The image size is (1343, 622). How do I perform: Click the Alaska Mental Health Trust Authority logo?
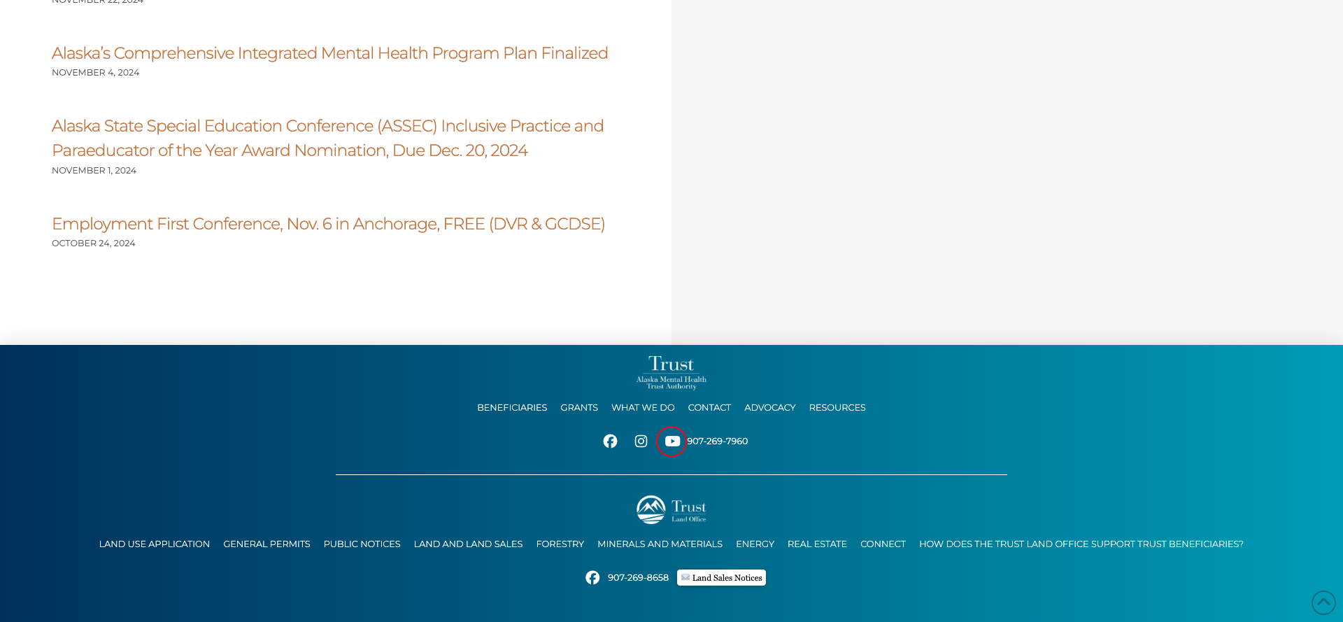point(671,372)
